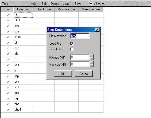This screenshot has height=118, width=151.
Task: Increase Min size with the up arrow
Action: click(x=91, y=56)
